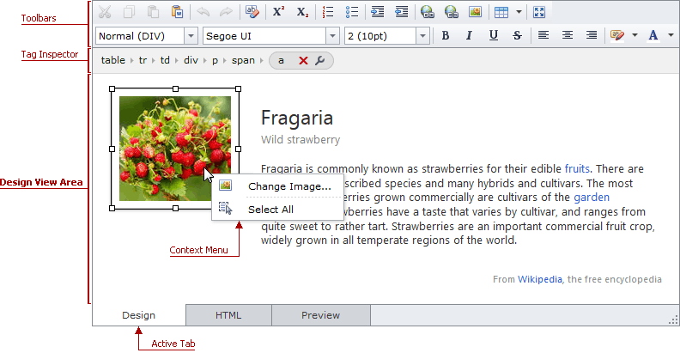
Task: Click the editor resize grip corner
Action: (x=673, y=320)
